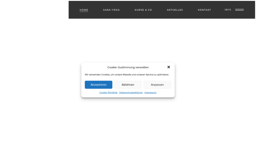Image resolution: width=256 pixels, height=160 pixels.
Task: Open the Datenschutzerklärung link
Action: coord(131,93)
